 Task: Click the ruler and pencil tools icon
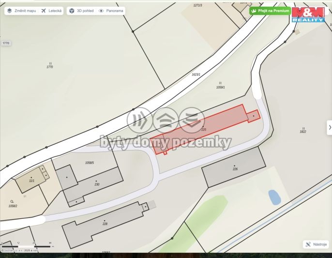pos(308,244)
